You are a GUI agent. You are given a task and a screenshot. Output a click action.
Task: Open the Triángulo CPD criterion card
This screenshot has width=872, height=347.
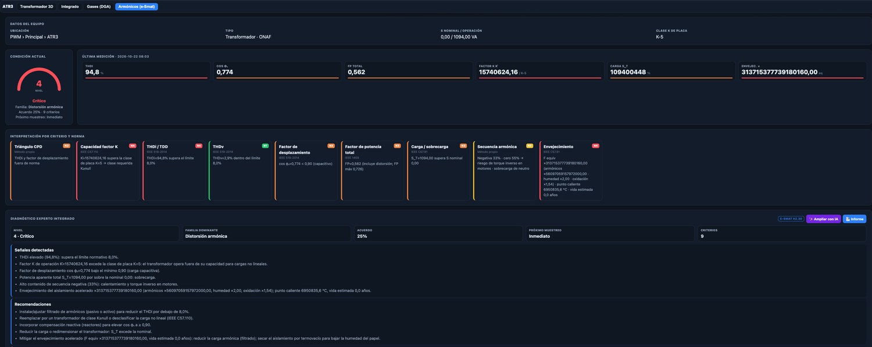pyautogui.click(x=41, y=170)
